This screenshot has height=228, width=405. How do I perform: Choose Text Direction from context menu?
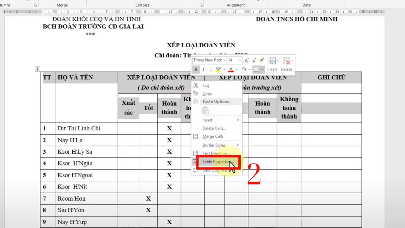pyautogui.click(x=216, y=153)
